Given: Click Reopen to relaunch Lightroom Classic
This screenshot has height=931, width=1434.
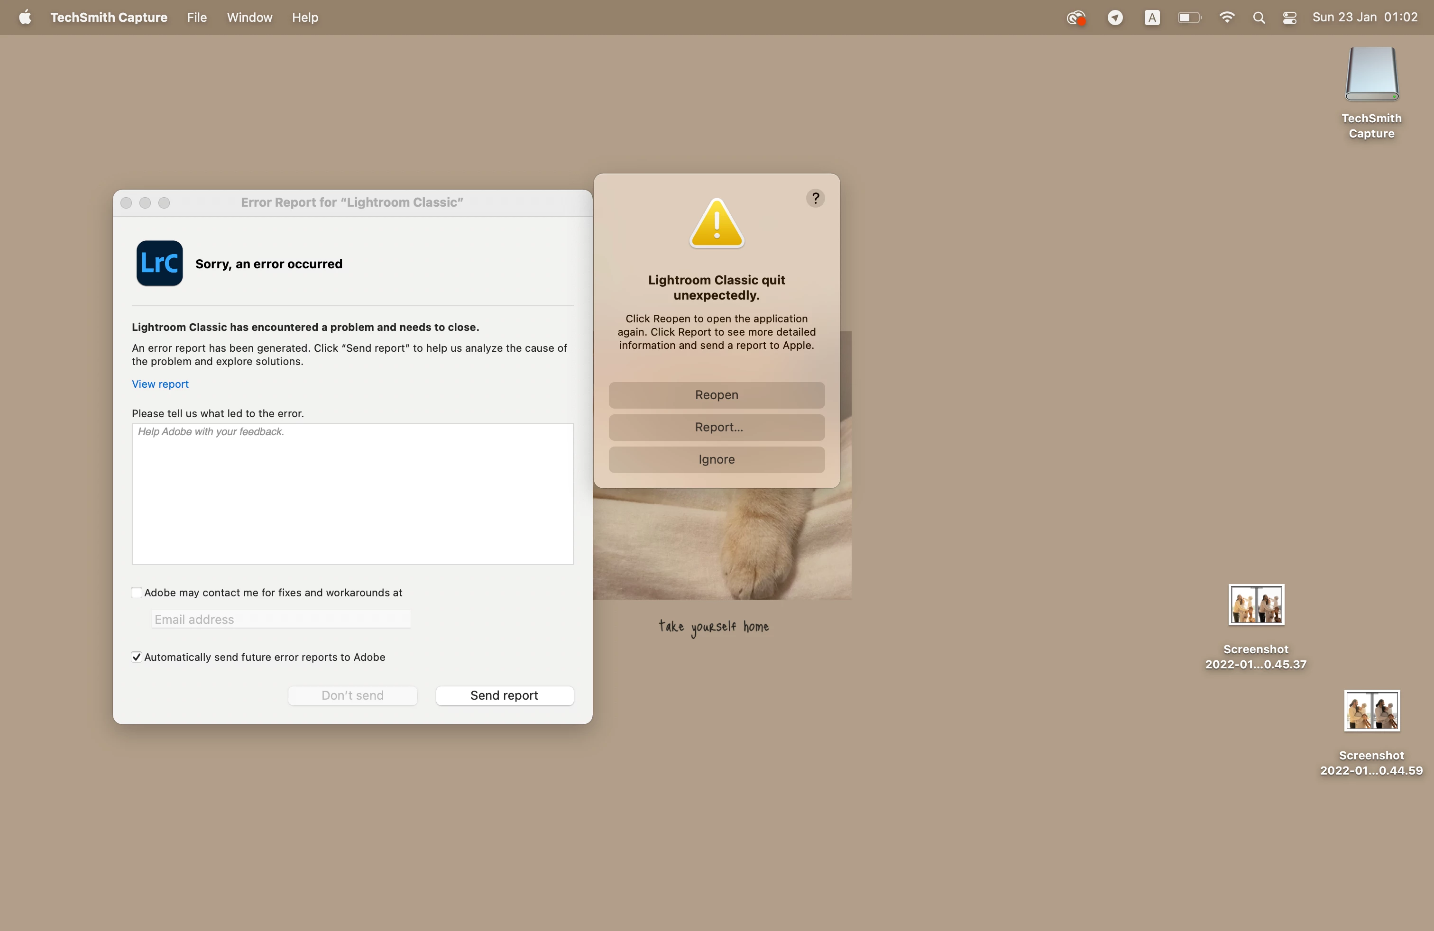Looking at the screenshot, I should [x=717, y=395].
